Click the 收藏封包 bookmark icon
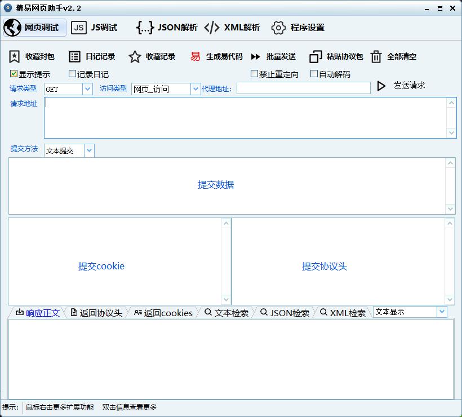Image resolution: width=462 pixels, height=417 pixels. pyautogui.click(x=15, y=56)
